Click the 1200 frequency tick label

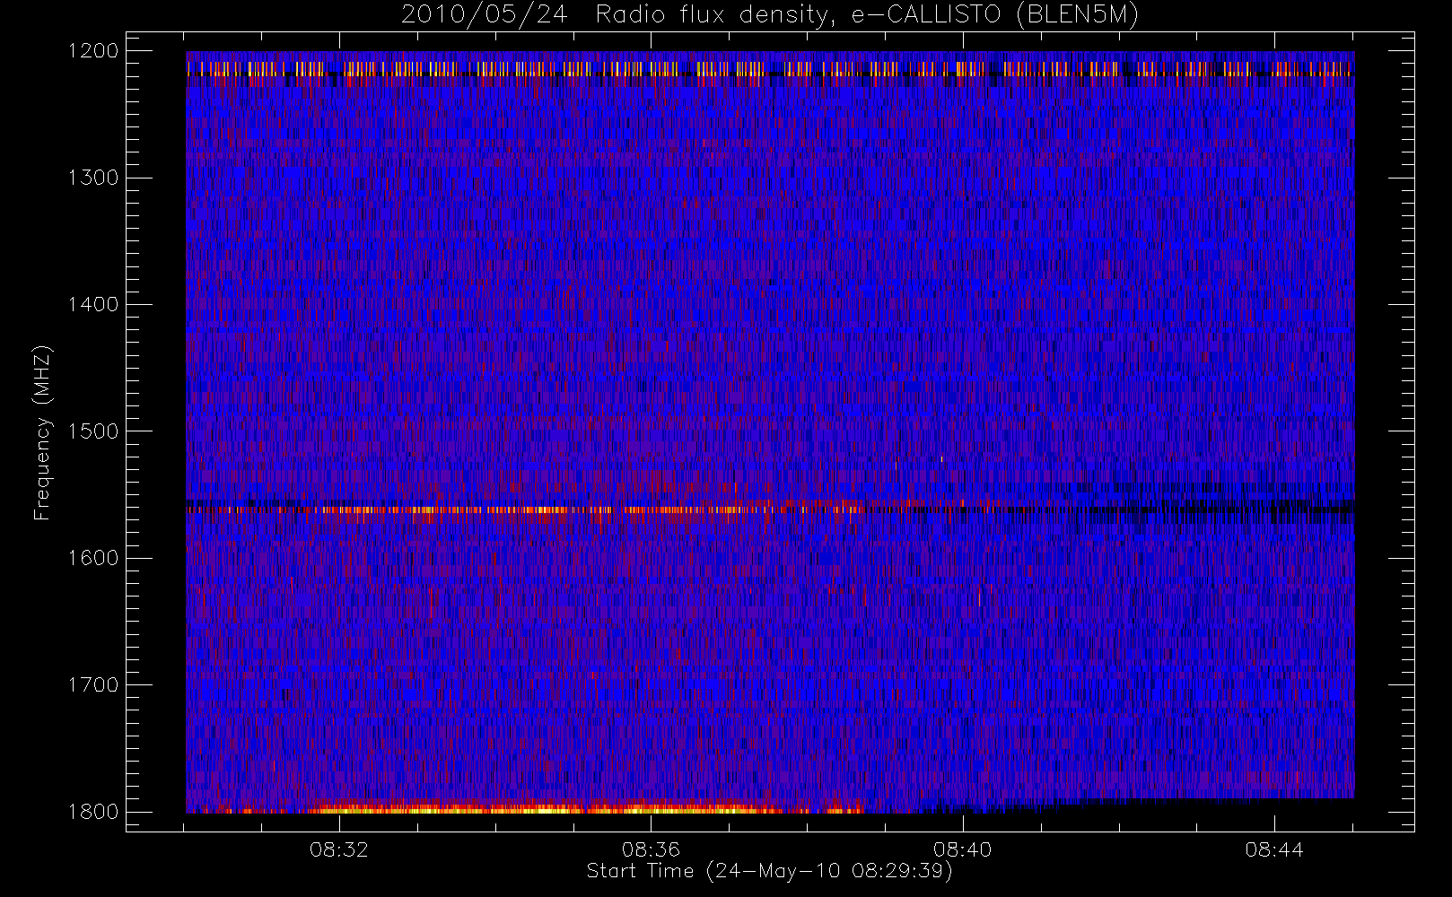point(94,51)
